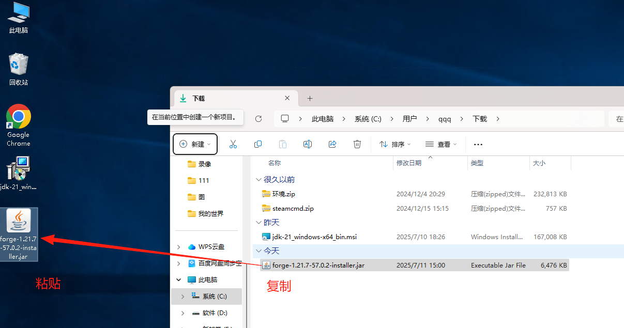Select the Google Chrome desktop shortcut
Screen dimensions: 624x328
point(19,126)
